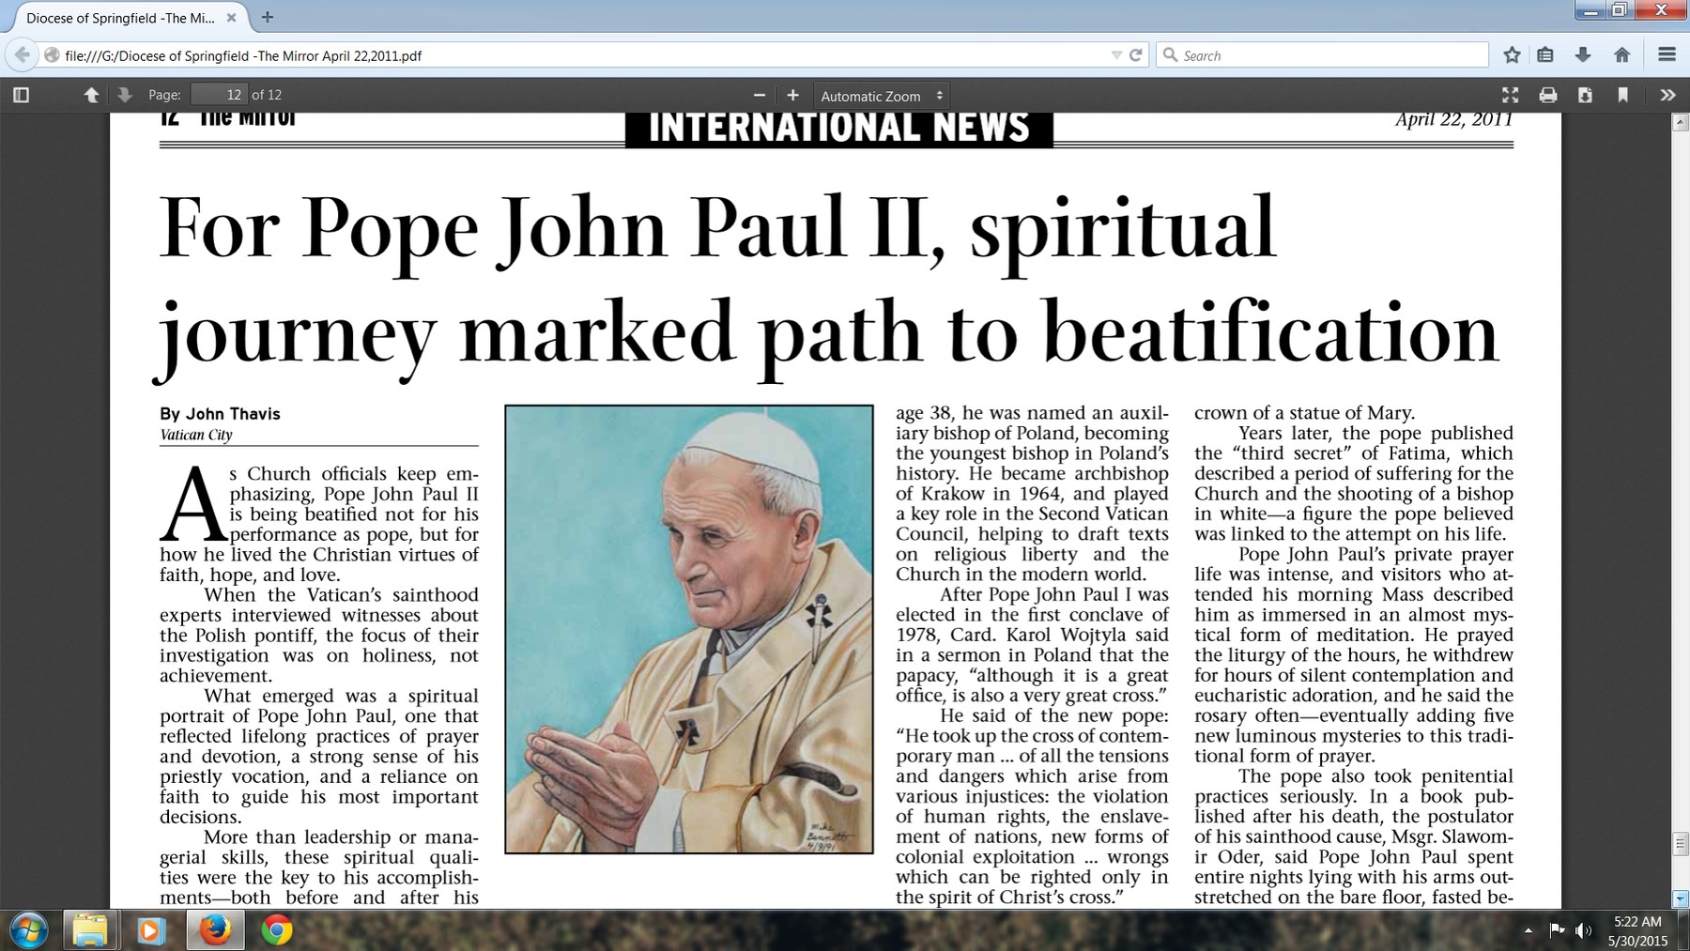Reload the current page
The width and height of the screenshot is (1690, 951).
click(1135, 55)
